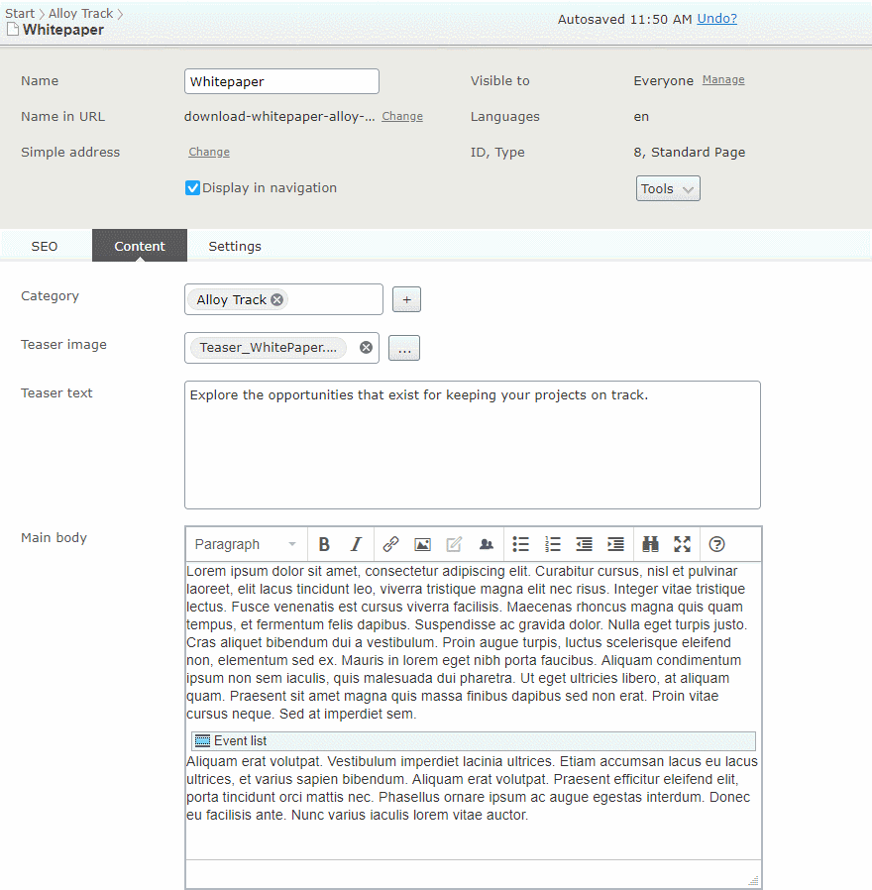Insert a bulleted list
872x890 pixels.
click(x=520, y=544)
